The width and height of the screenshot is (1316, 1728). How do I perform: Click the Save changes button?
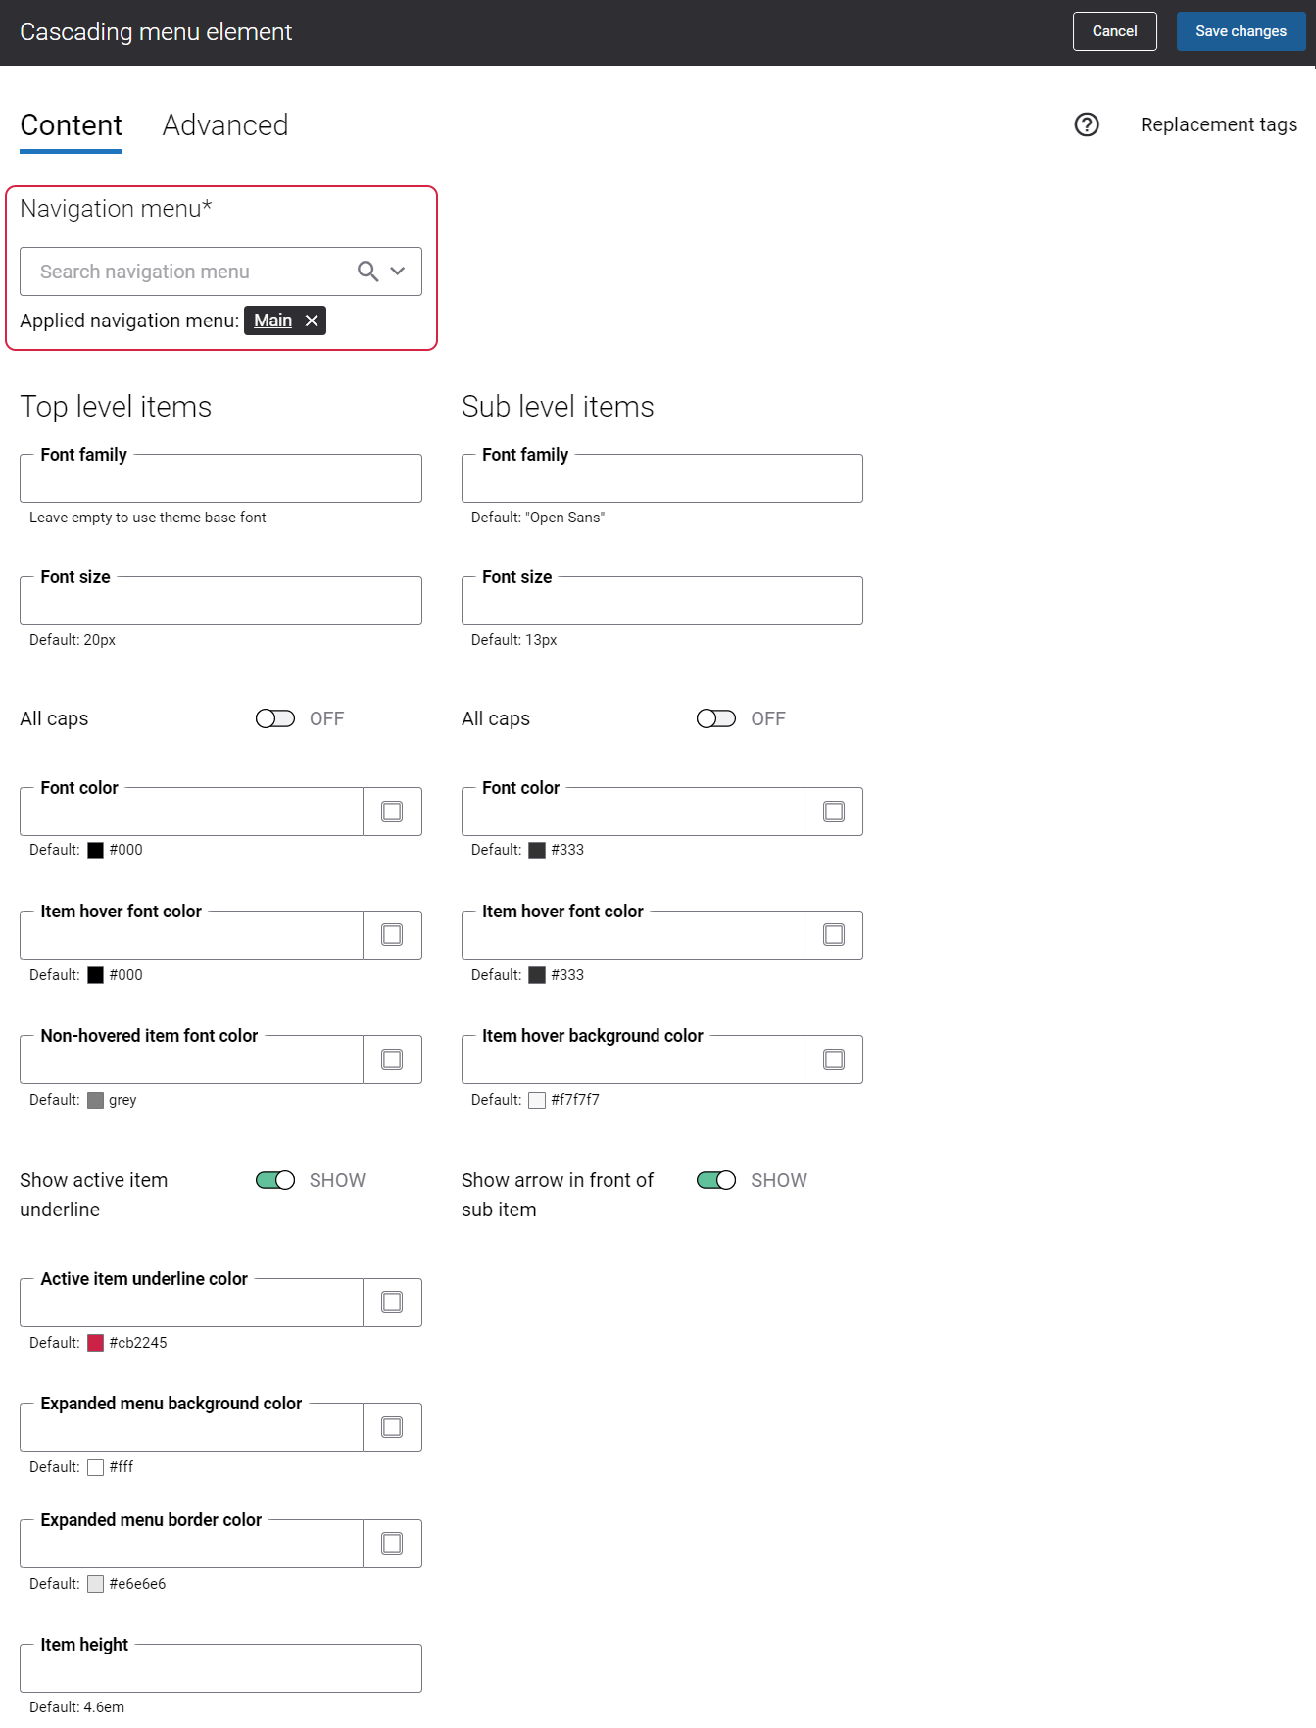click(x=1242, y=31)
